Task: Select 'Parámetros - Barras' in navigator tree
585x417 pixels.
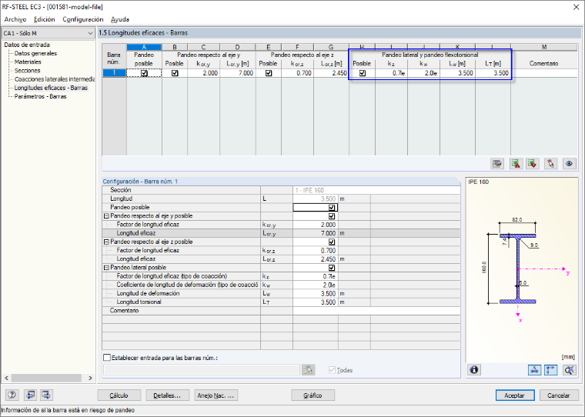Action: pyautogui.click(x=40, y=96)
